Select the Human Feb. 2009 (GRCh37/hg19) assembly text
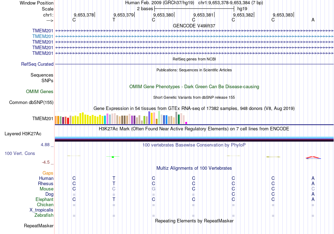 pyautogui.click(x=160, y=3)
